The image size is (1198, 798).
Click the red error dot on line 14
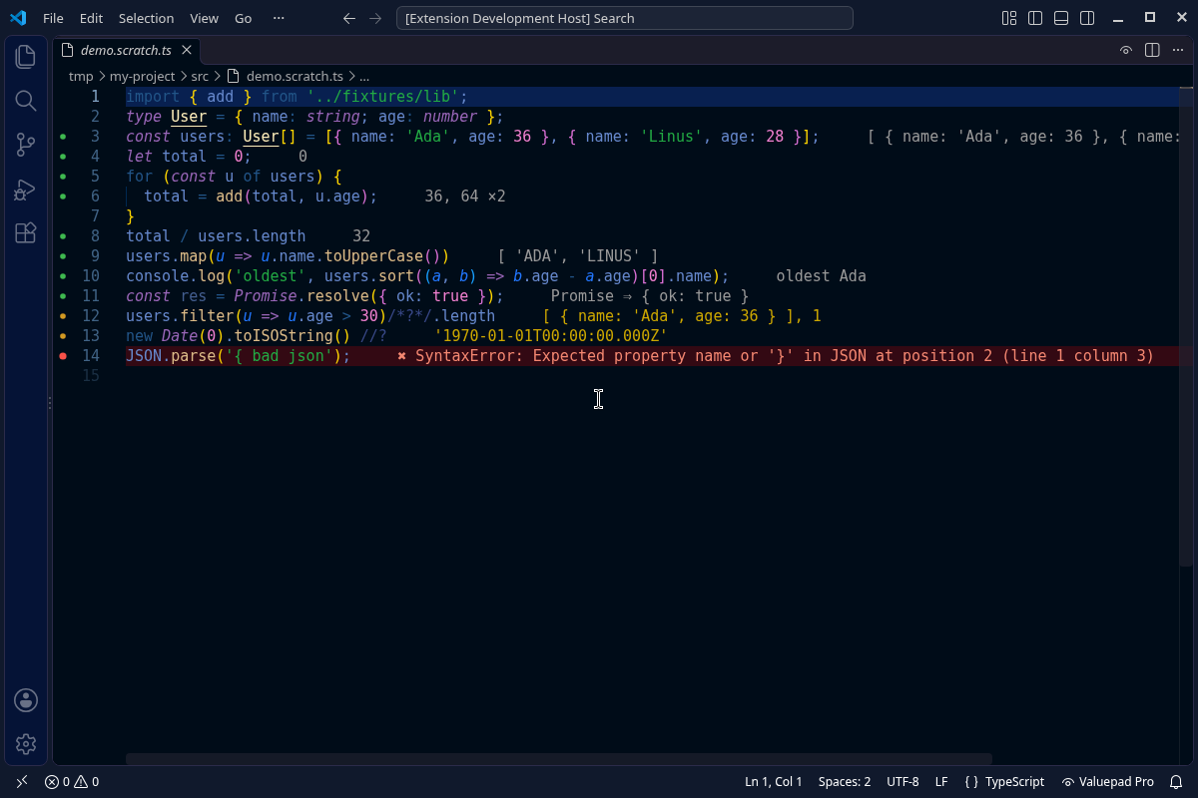(x=63, y=355)
